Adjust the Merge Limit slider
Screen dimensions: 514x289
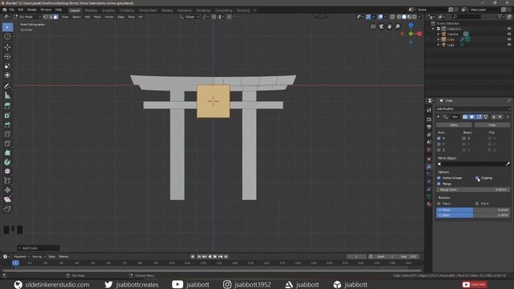pyautogui.click(x=473, y=189)
